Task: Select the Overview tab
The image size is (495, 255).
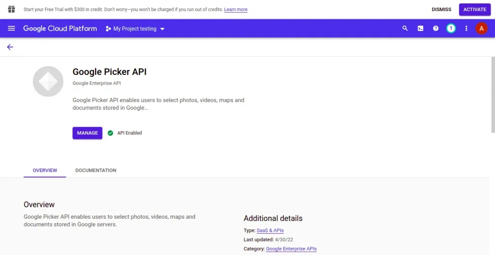Action: point(45,170)
